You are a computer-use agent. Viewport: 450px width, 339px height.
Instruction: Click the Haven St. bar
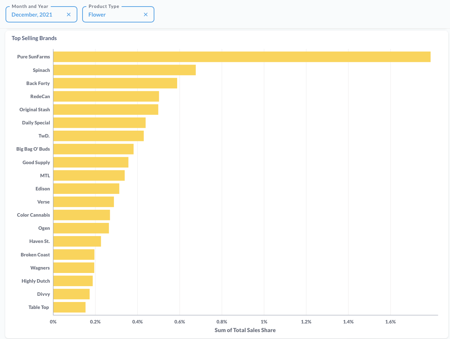click(x=77, y=241)
